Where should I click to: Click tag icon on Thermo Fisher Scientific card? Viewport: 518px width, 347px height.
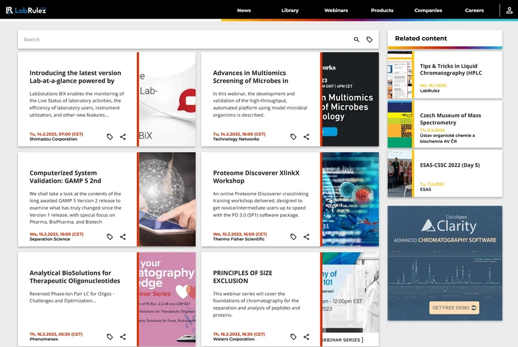[x=293, y=237]
